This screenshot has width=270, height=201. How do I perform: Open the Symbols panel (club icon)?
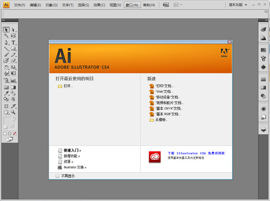[x=263, y=67]
